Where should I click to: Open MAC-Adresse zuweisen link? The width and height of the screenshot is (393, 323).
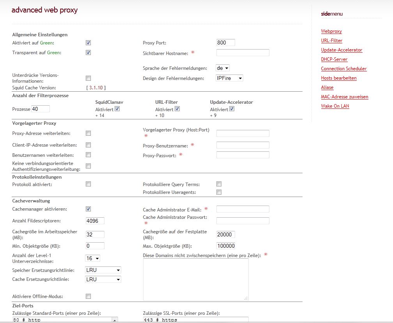pyautogui.click(x=345, y=97)
